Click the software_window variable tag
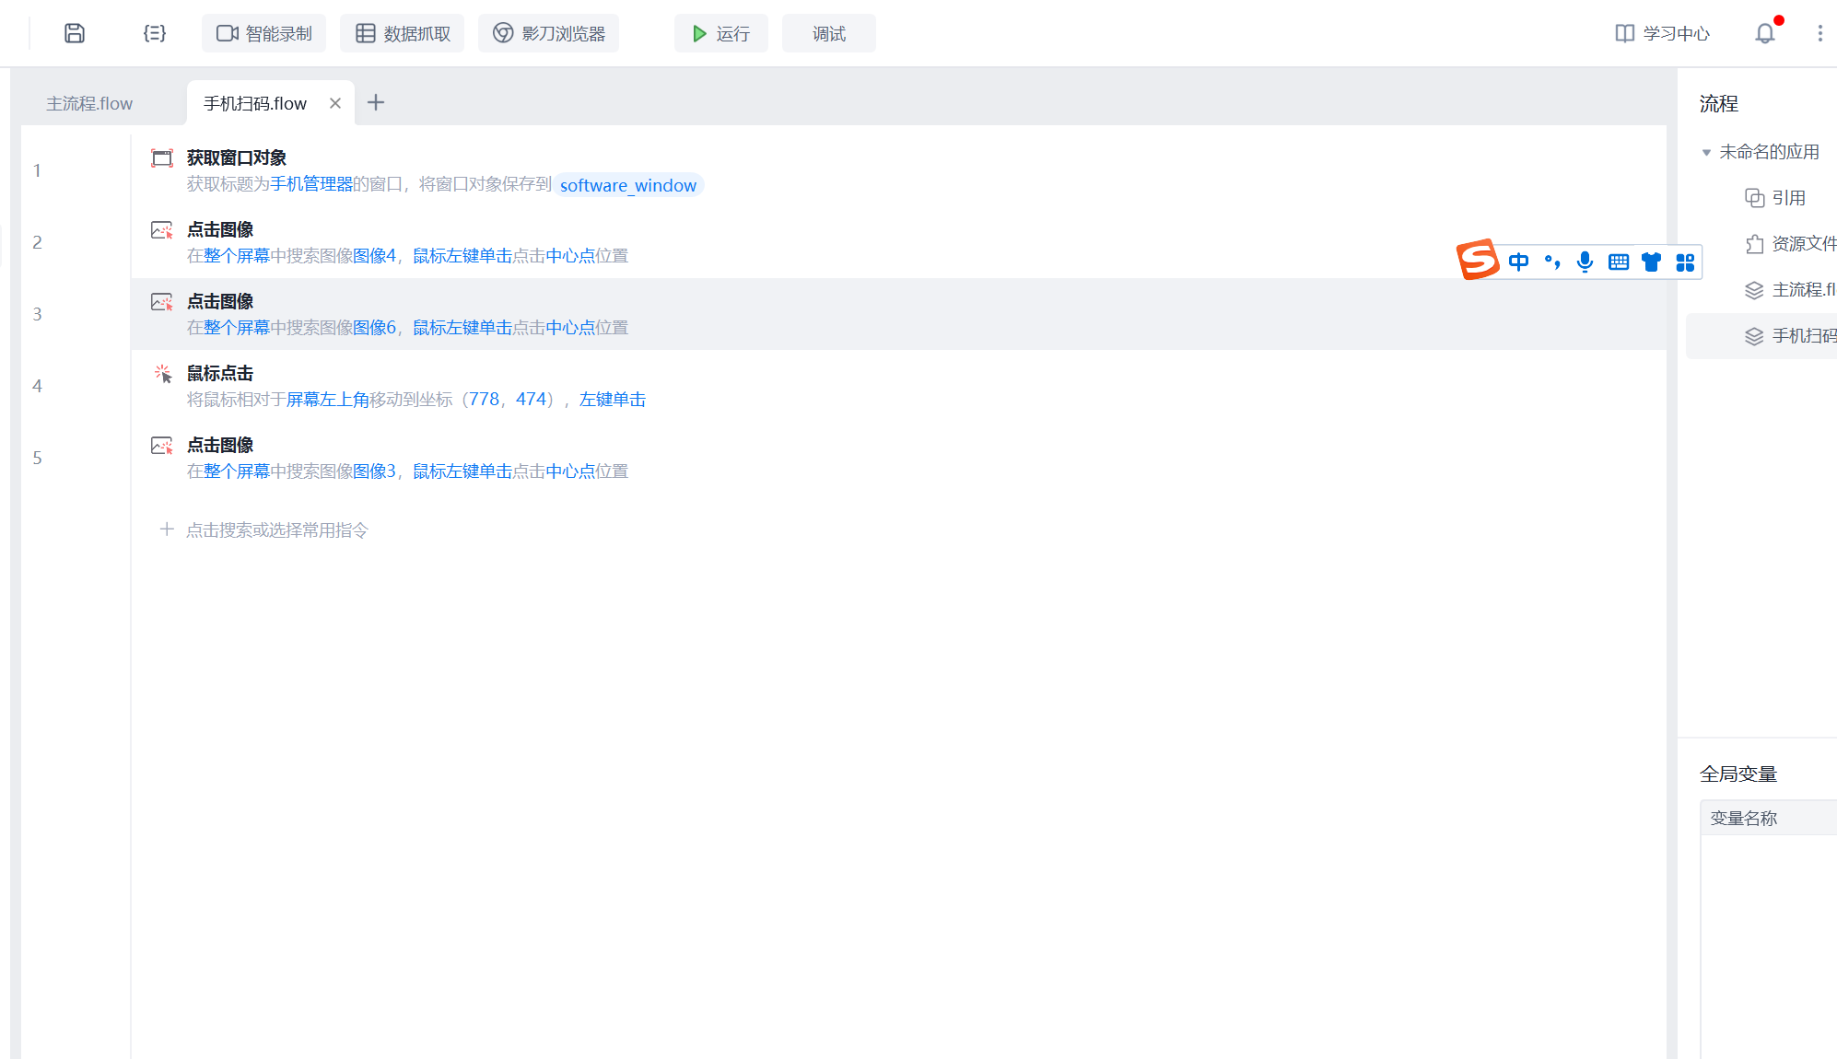This screenshot has width=1837, height=1059. click(628, 185)
